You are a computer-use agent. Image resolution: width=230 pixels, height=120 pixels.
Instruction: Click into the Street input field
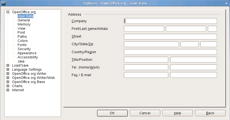tap(170, 37)
